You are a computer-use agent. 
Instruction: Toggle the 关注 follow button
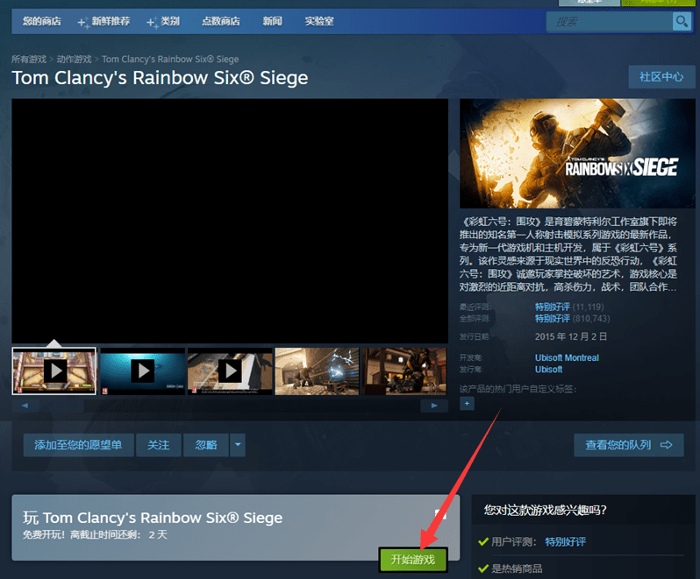tap(159, 445)
